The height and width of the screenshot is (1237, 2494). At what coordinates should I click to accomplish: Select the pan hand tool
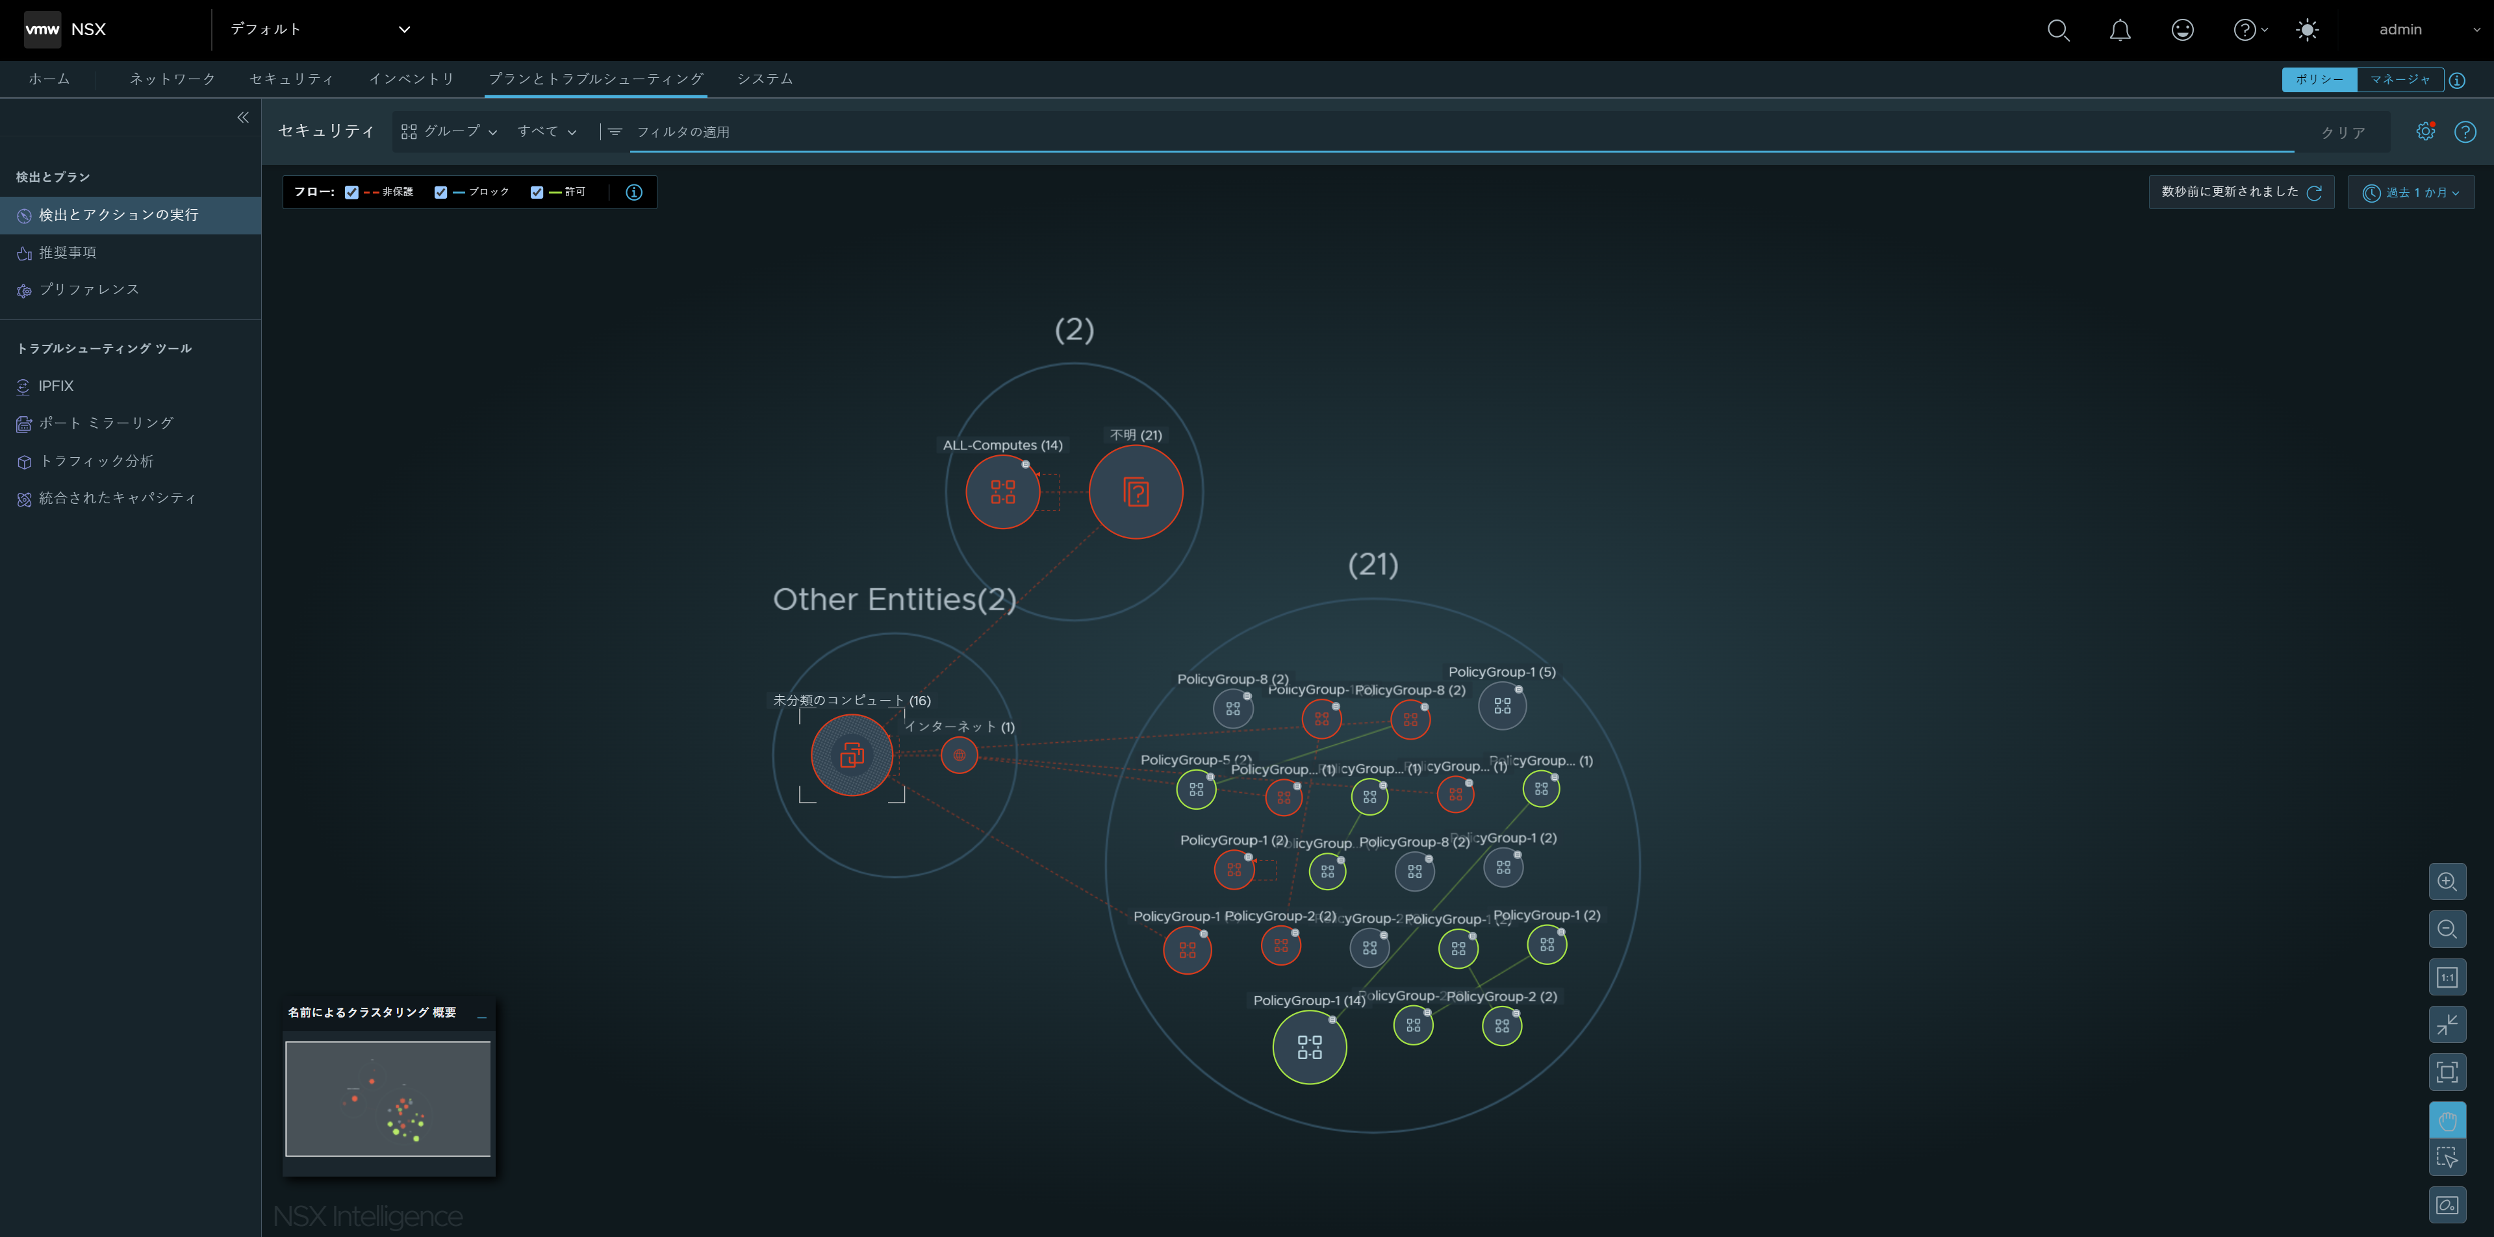point(2447,1121)
